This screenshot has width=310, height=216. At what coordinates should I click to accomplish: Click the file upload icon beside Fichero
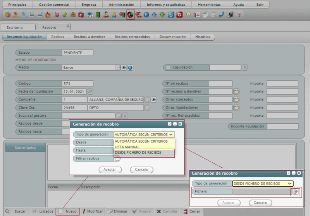pyautogui.click(x=296, y=192)
